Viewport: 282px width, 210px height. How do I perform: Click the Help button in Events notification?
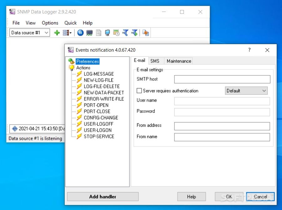click(x=192, y=197)
